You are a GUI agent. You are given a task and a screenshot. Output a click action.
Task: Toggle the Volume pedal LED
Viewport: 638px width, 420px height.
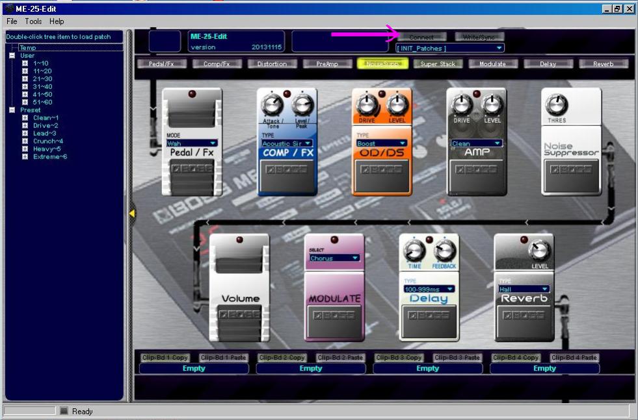pyautogui.click(x=239, y=240)
